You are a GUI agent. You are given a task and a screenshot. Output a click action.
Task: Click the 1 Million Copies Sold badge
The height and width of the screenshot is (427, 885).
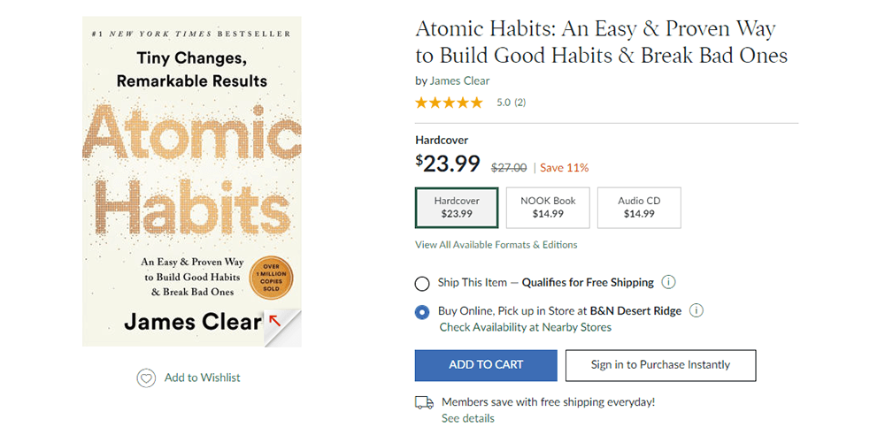coord(270,278)
